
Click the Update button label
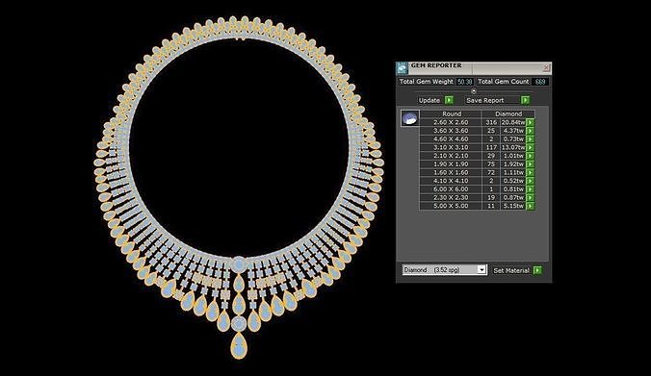pyautogui.click(x=430, y=100)
